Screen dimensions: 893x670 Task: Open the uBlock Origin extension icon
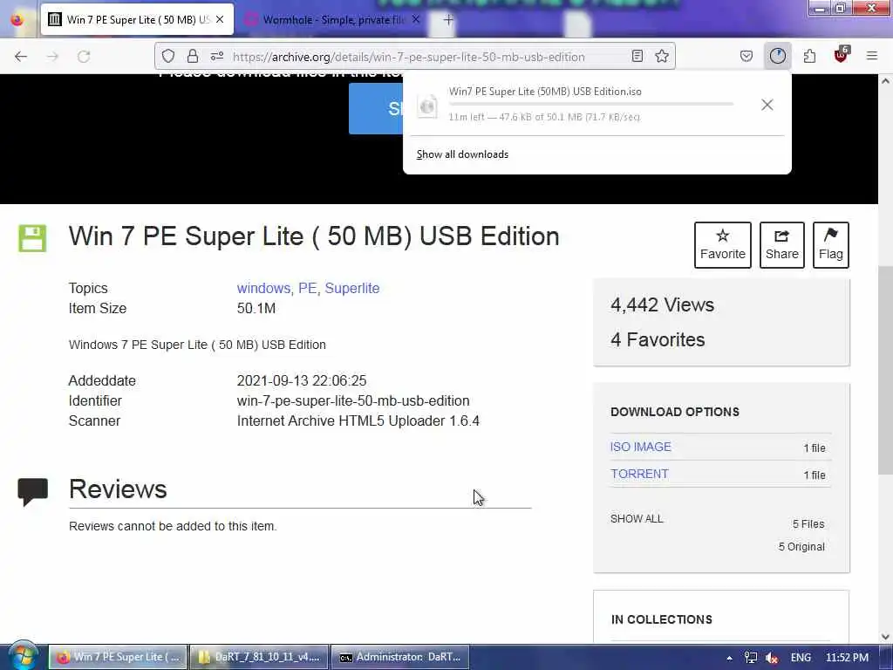tap(842, 55)
